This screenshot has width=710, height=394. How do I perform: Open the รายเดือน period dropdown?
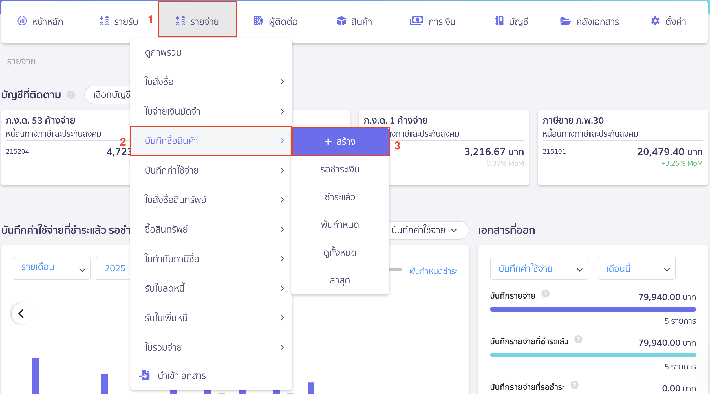[52, 268]
